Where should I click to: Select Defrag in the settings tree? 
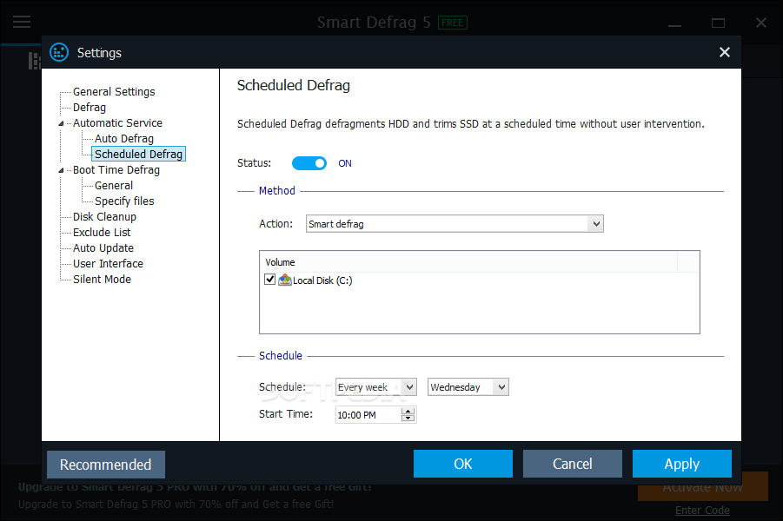point(90,108)
